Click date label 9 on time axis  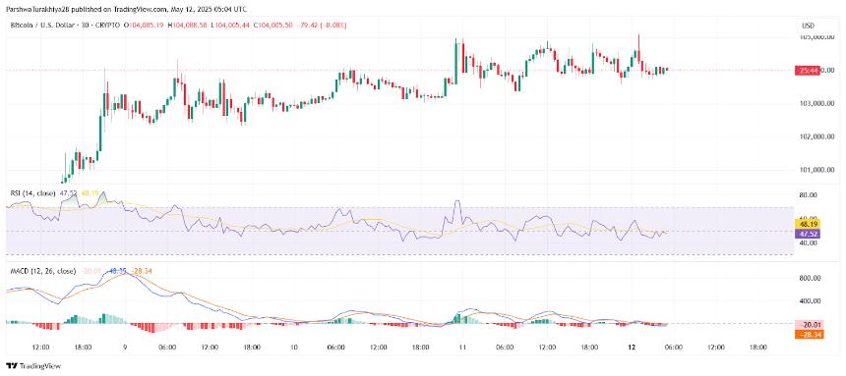[125, 348]
